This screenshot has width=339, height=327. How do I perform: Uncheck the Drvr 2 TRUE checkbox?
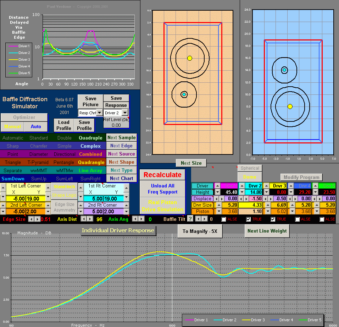coord(249,219)
